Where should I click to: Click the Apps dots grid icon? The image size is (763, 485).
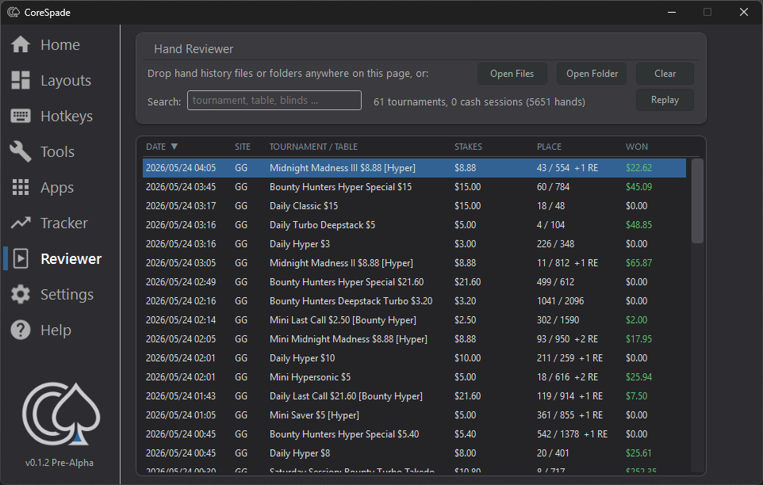click(x=21, y=187)
